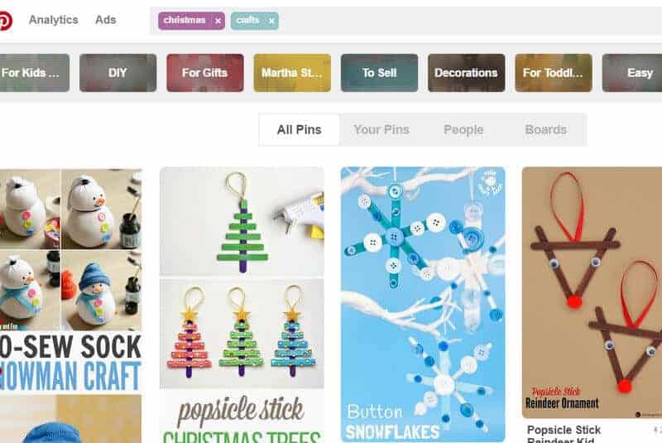Open the popsicle stick Christmas trees pin
Screen dimensions: 662x443
click(x=242, y=305)
